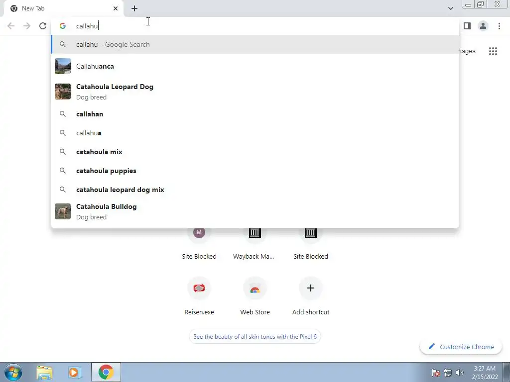Select the New Tab tab

(x=64, y=9)
